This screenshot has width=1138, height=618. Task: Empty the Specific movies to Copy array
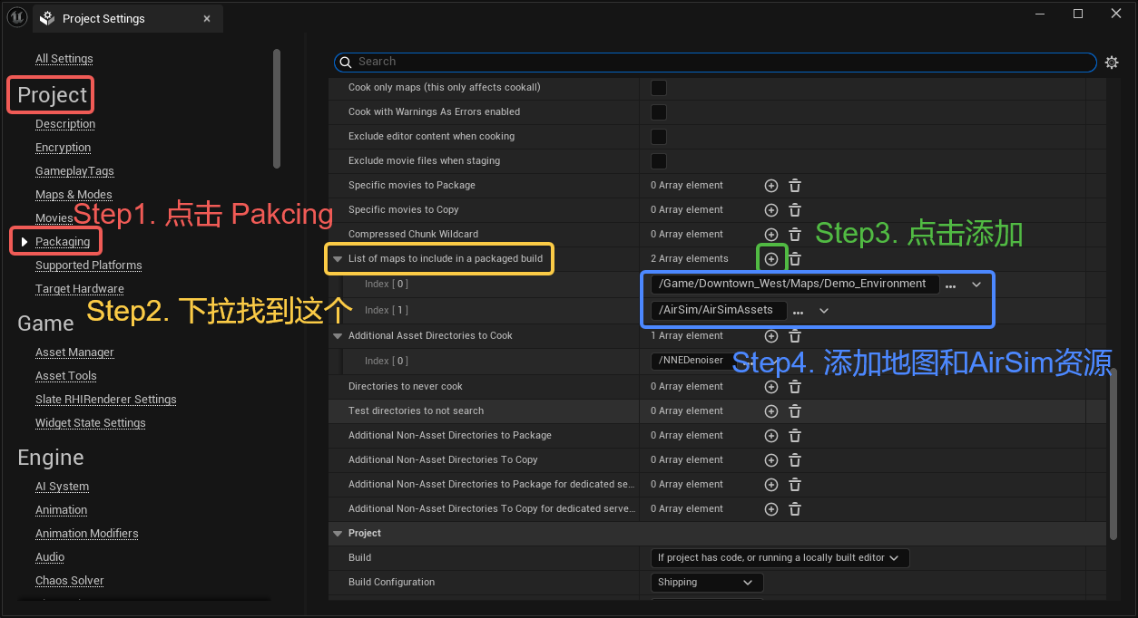[x=795, y=210]
